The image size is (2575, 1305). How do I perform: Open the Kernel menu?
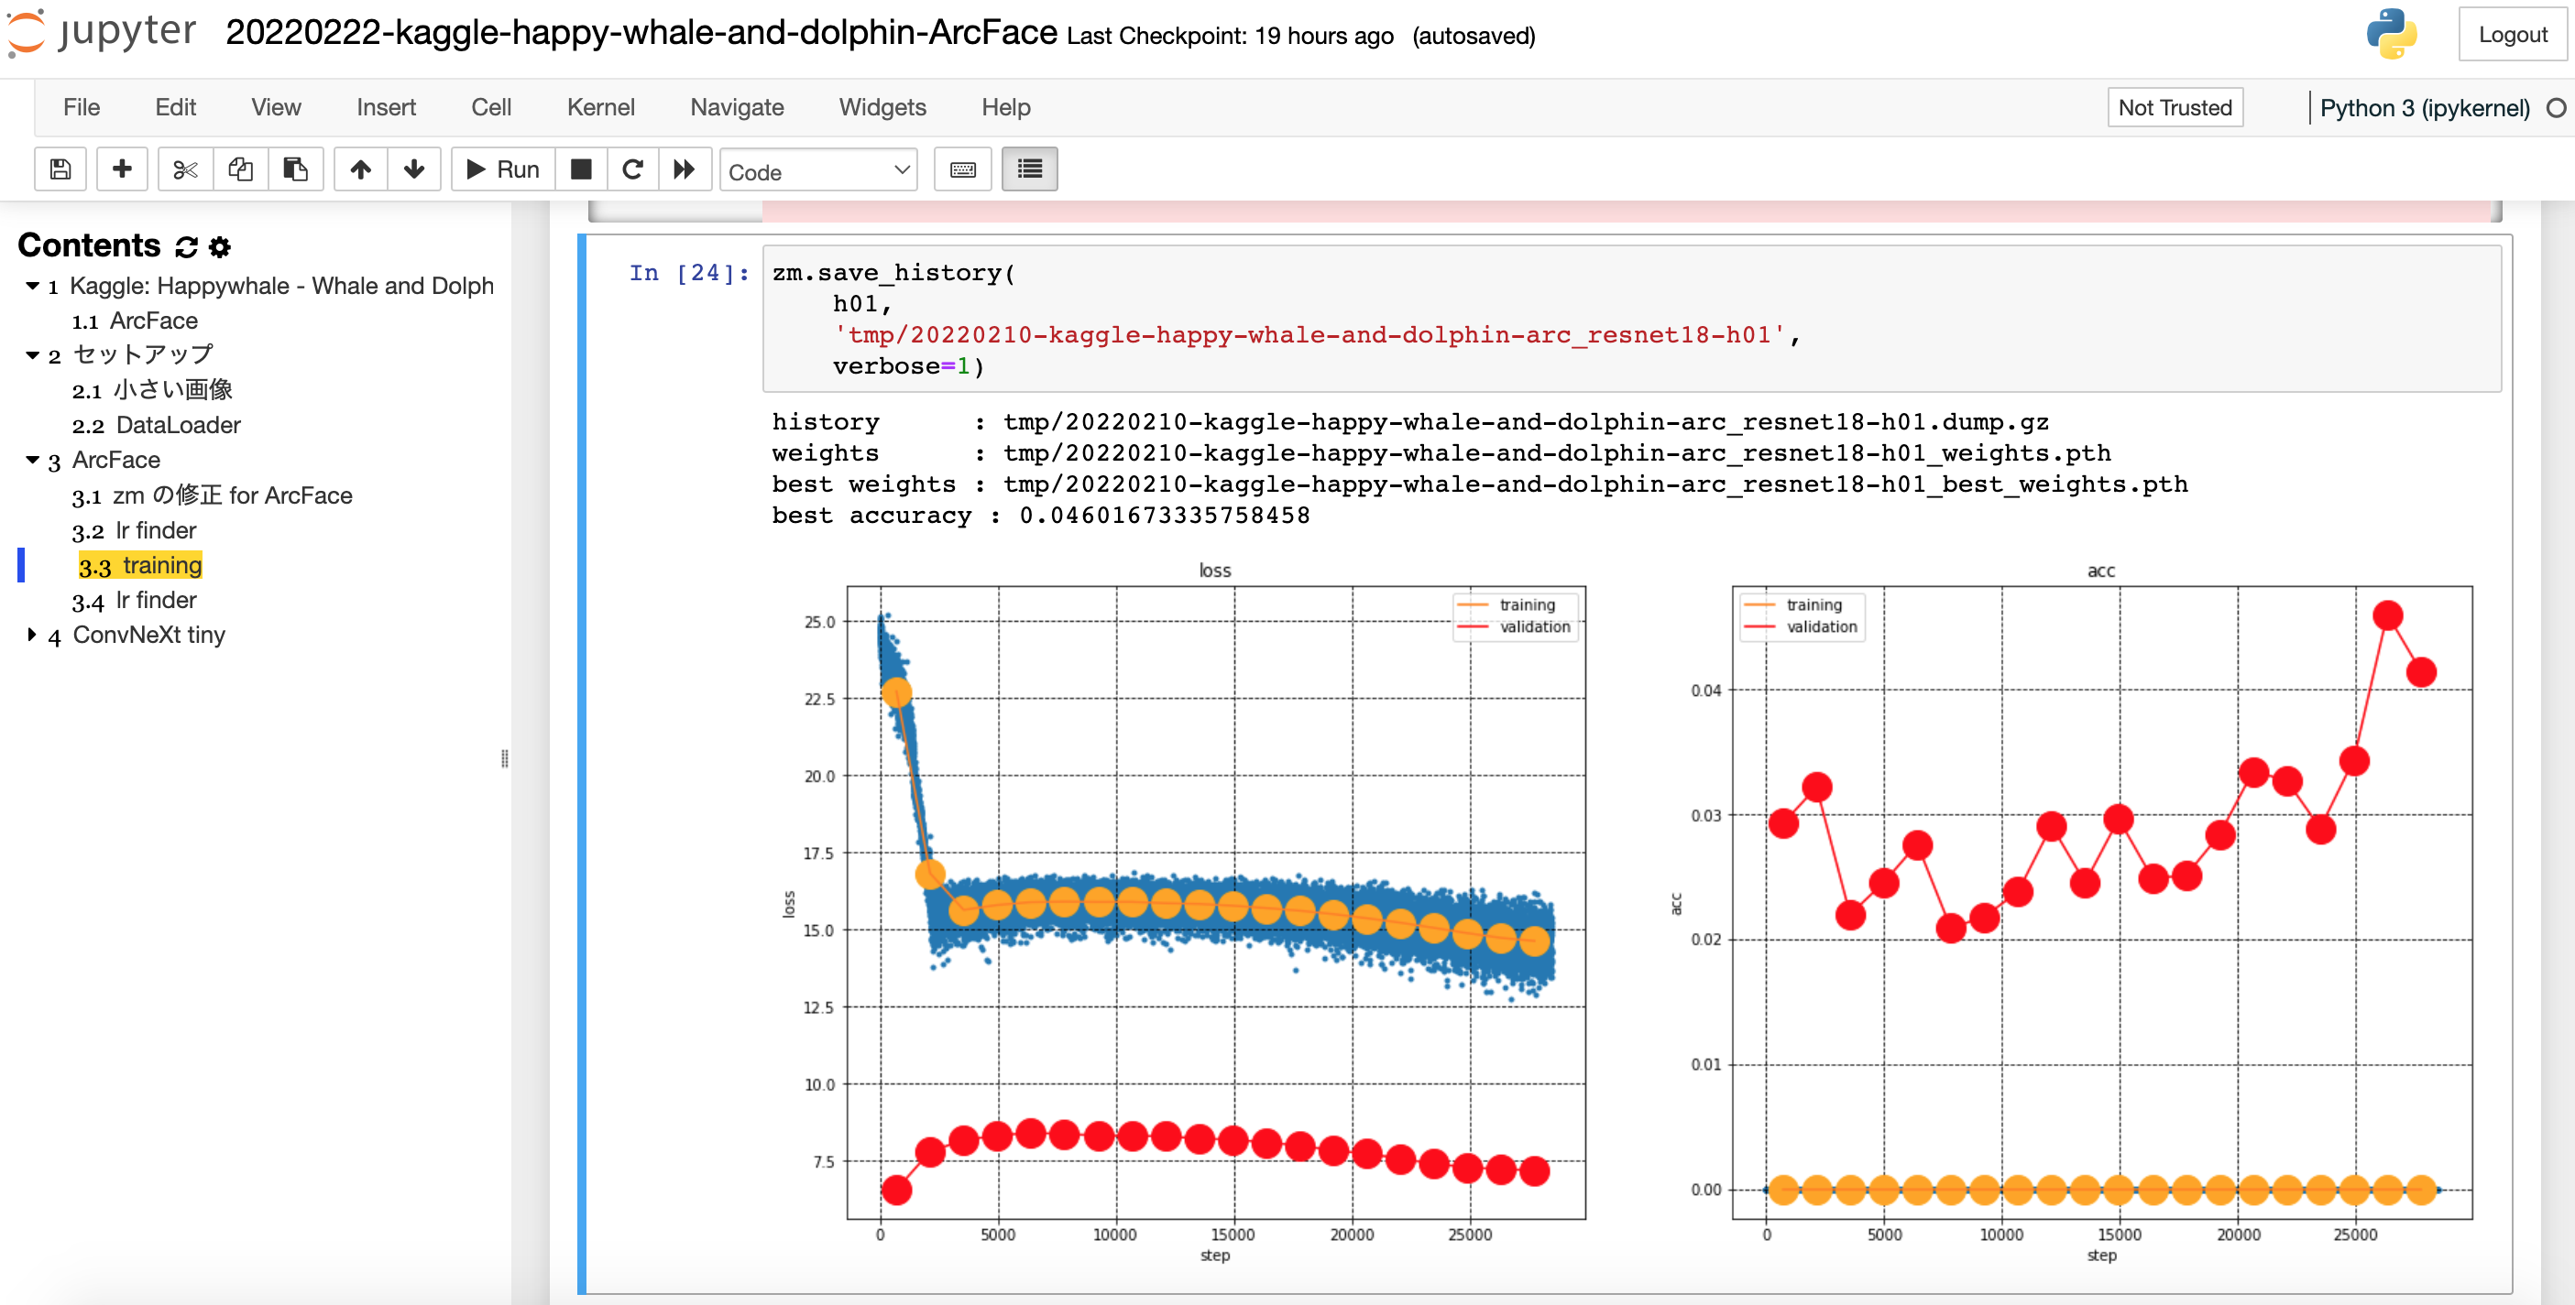[x=600, y=107]
